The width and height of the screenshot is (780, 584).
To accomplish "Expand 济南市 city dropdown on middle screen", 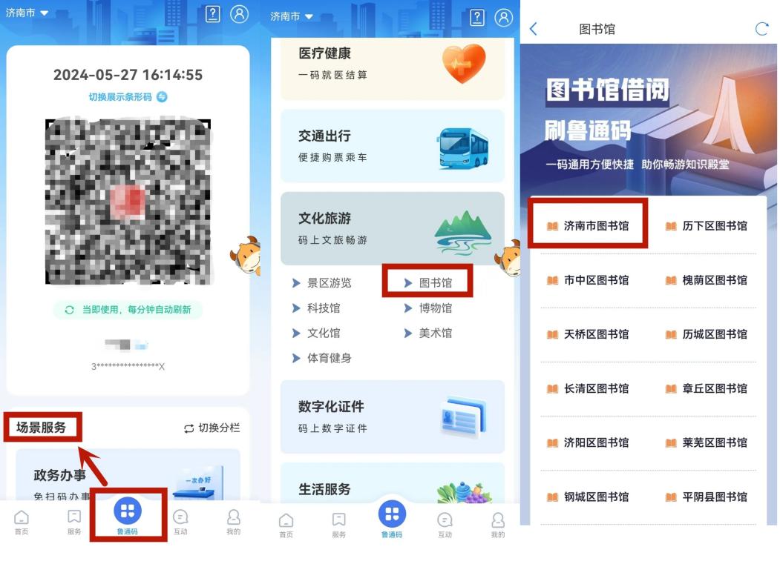I will [292, 16].
